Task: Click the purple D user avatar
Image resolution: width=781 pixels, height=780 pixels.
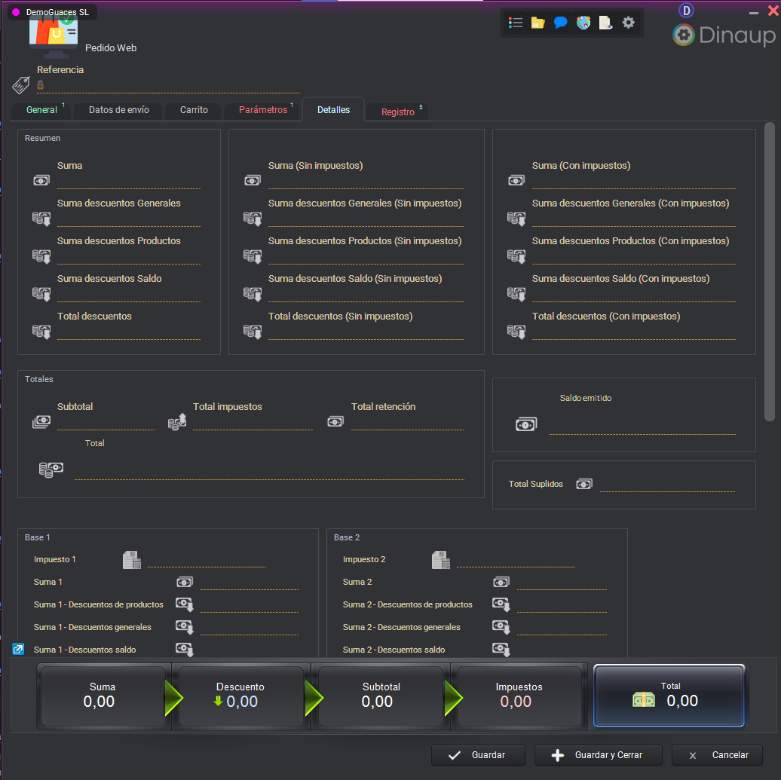Action: pos(686,11)
